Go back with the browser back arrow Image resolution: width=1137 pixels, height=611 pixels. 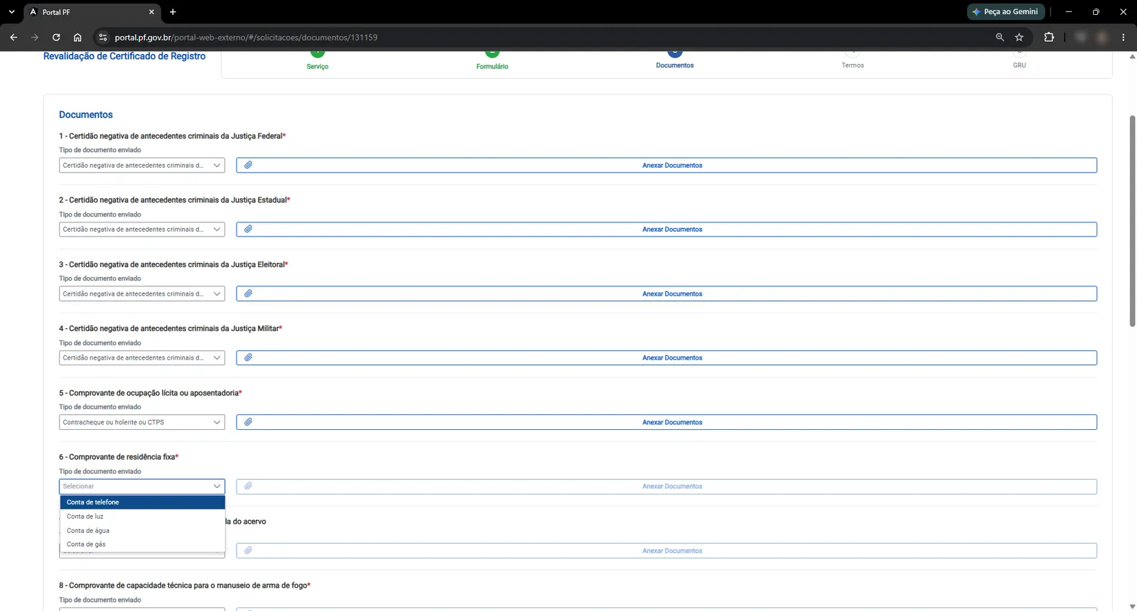click(14, 37)
